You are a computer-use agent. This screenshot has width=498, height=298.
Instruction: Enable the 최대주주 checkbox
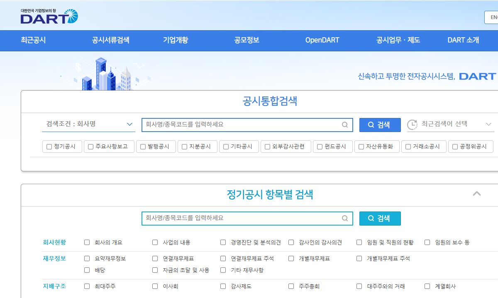tap(87, 286)
